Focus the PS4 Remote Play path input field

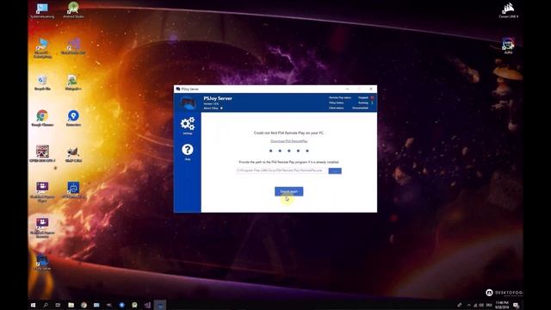[282, 170]
